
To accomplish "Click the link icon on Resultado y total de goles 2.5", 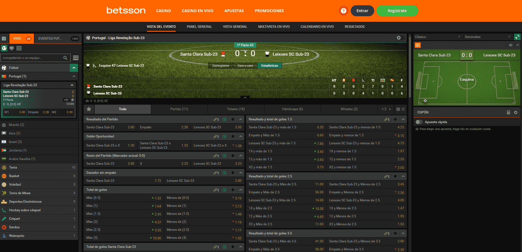I will point(387,176).
